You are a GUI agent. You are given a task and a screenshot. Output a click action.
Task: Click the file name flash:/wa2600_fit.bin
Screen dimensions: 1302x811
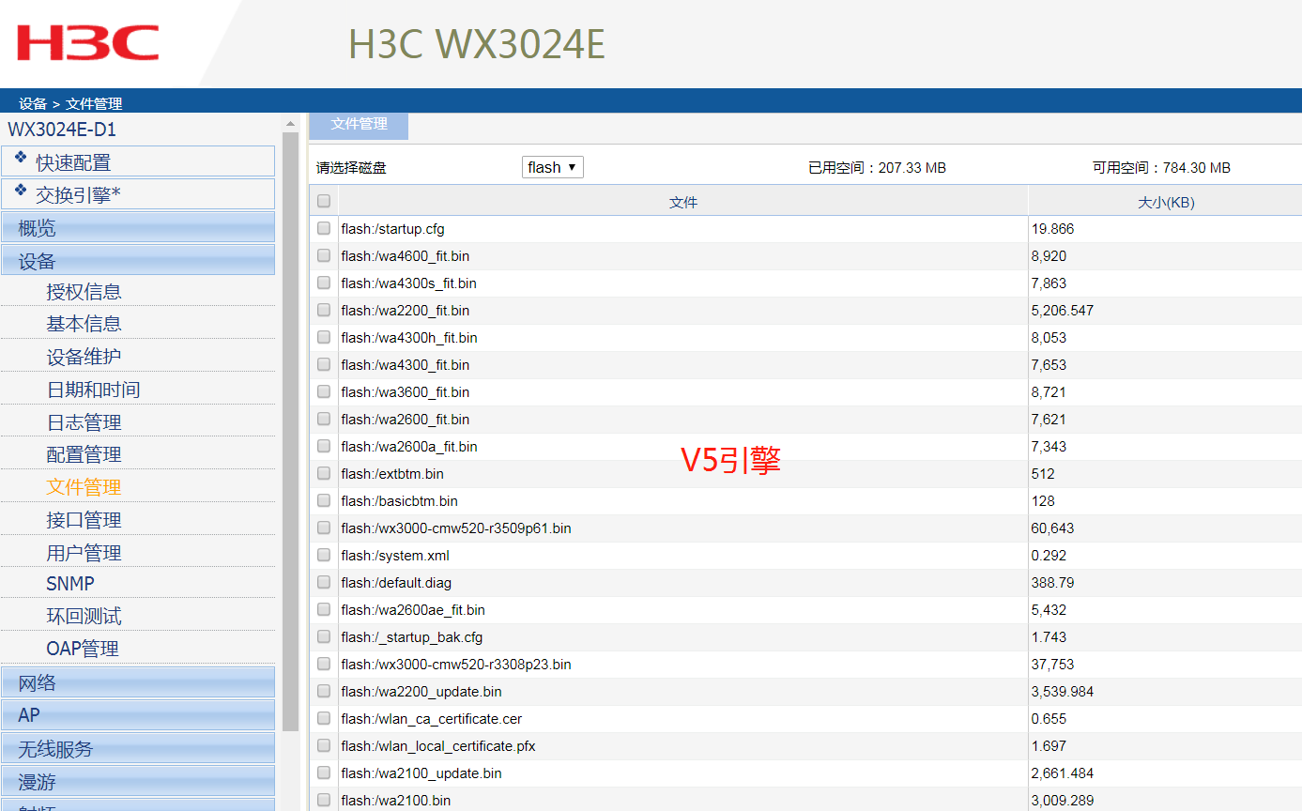(406, 420)
